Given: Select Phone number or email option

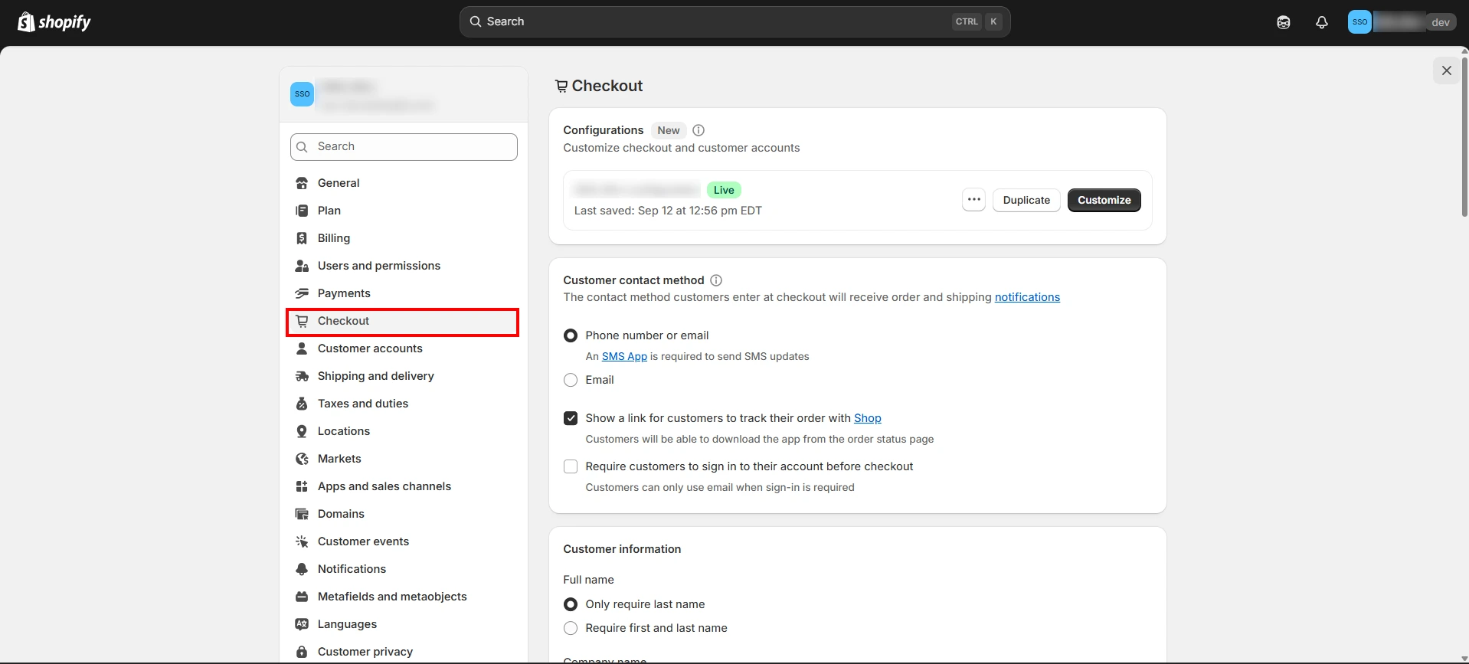Looking at the screenshot, I should (571, 335).
